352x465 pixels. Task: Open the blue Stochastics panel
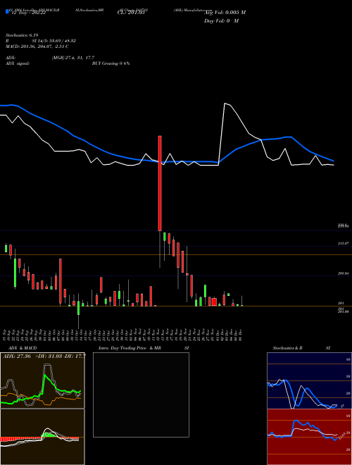click(x=309, y=380)
